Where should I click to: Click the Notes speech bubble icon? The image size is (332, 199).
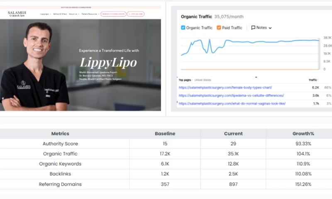(x=253, y=28)
